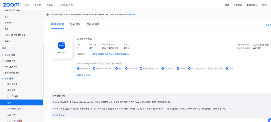Click the service date 2024년 12월 13일

pos(110,48)
